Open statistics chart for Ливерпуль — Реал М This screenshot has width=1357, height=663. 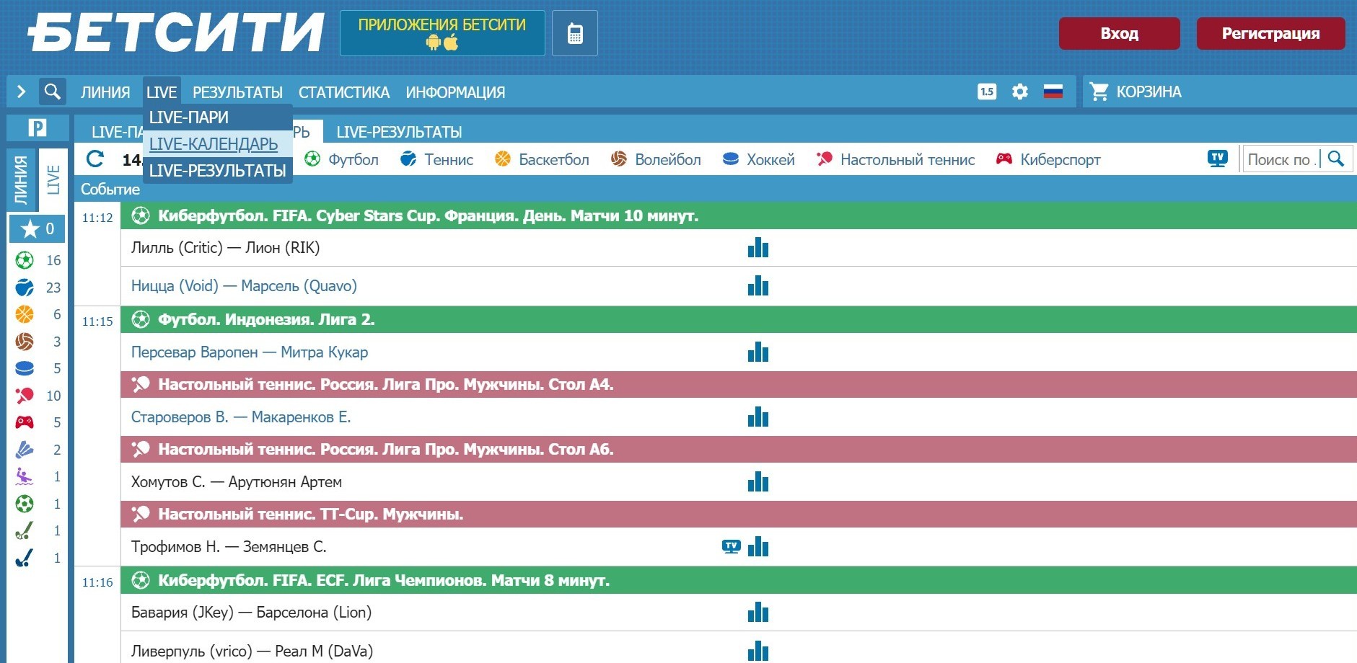(x=758, y=651)
